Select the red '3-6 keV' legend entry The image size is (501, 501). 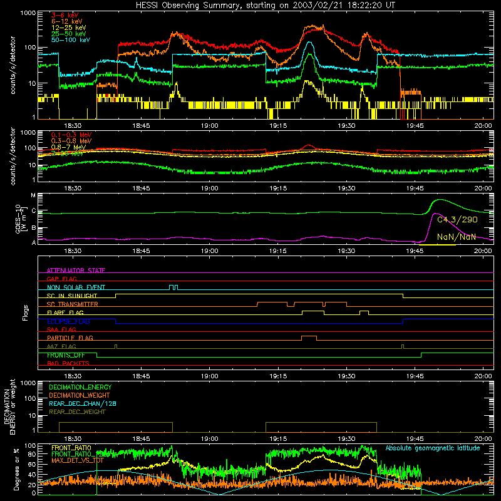(65, 15)
